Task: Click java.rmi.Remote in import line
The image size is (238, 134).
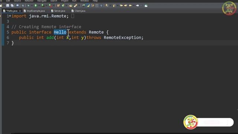Action: point(48,16)
